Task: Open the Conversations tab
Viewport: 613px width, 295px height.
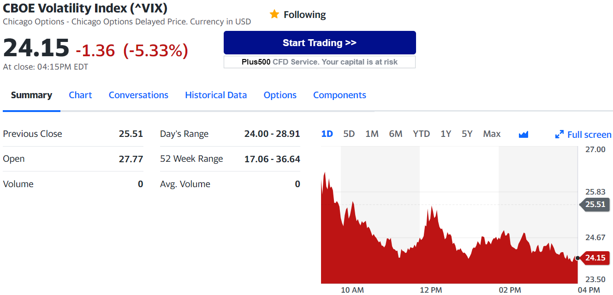Action: point(138,95)
